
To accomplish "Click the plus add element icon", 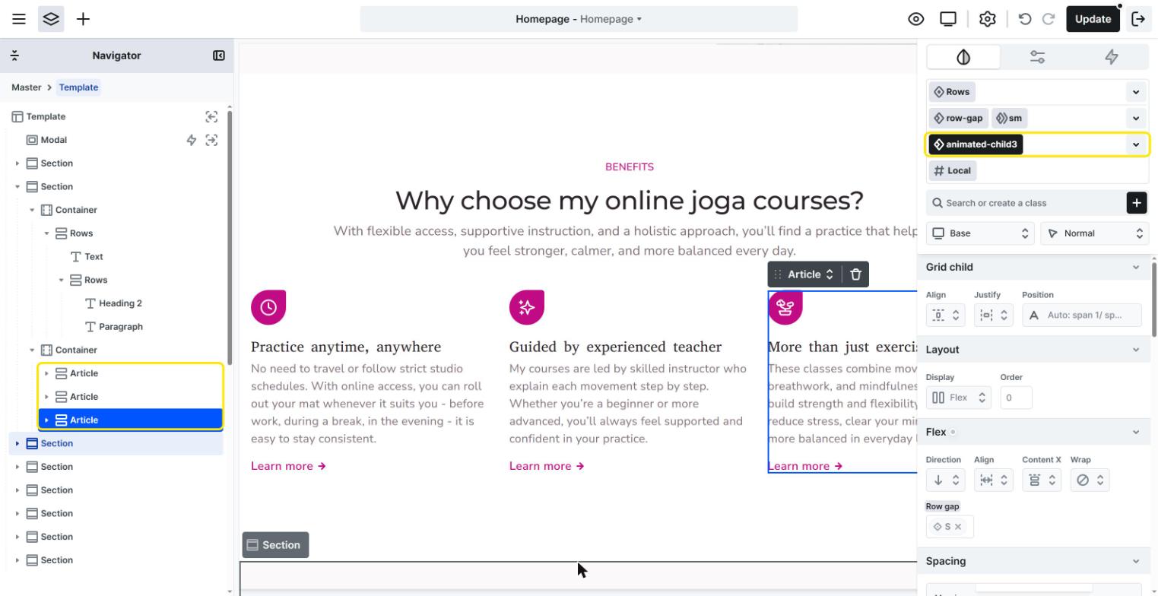I will click(84, 19).
